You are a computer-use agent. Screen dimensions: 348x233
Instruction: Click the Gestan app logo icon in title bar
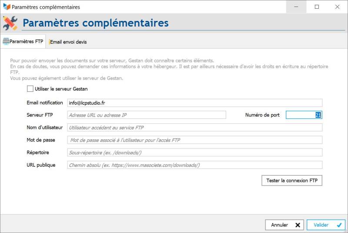point(7,7)
